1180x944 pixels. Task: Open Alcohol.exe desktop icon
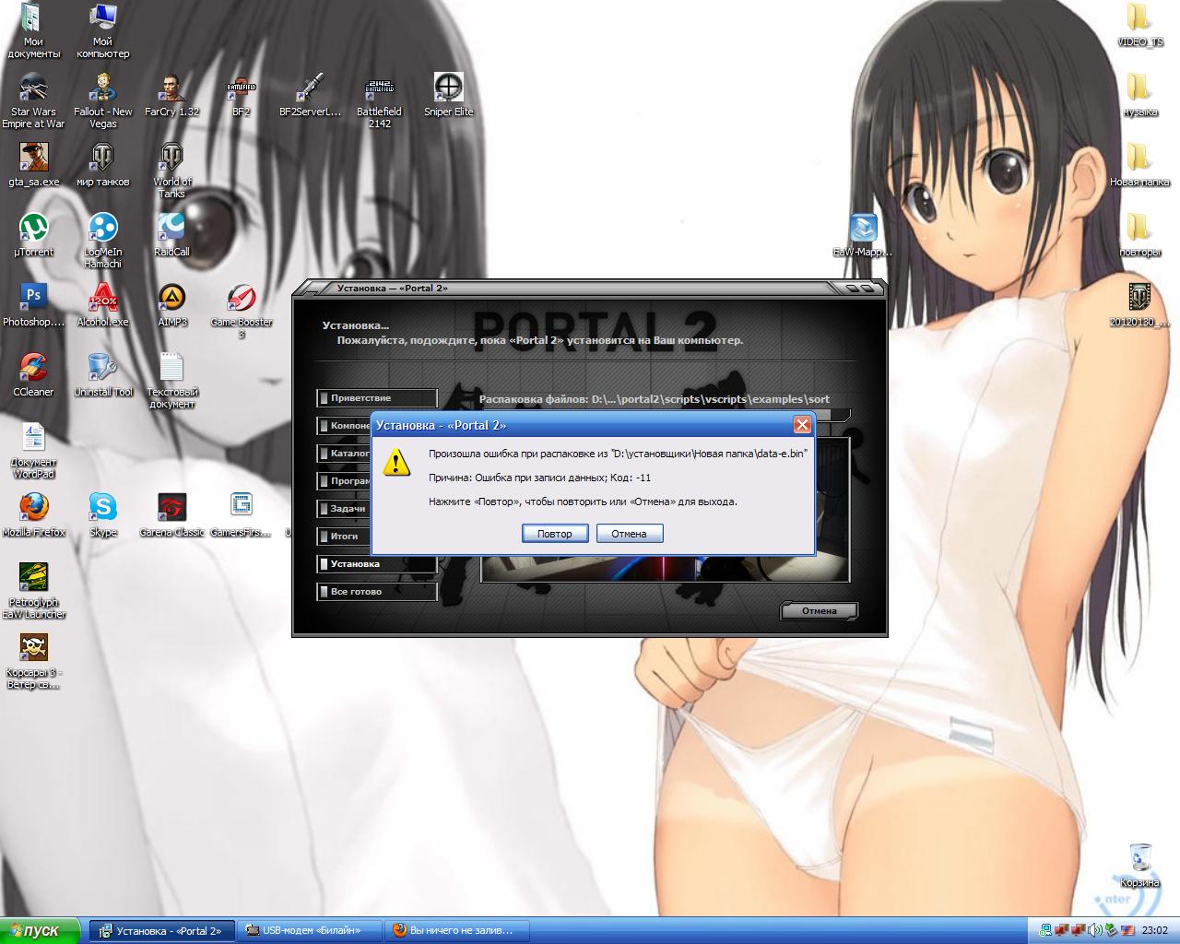pos(102,306)
